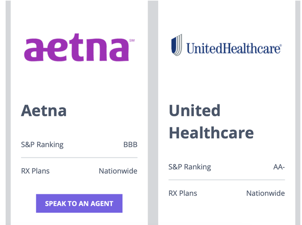Click United Healthcare's Nationwide RX Plans value

click(265, 193)
